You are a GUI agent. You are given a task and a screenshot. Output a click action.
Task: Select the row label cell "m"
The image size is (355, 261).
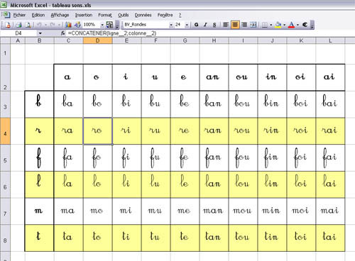[39, 211]
